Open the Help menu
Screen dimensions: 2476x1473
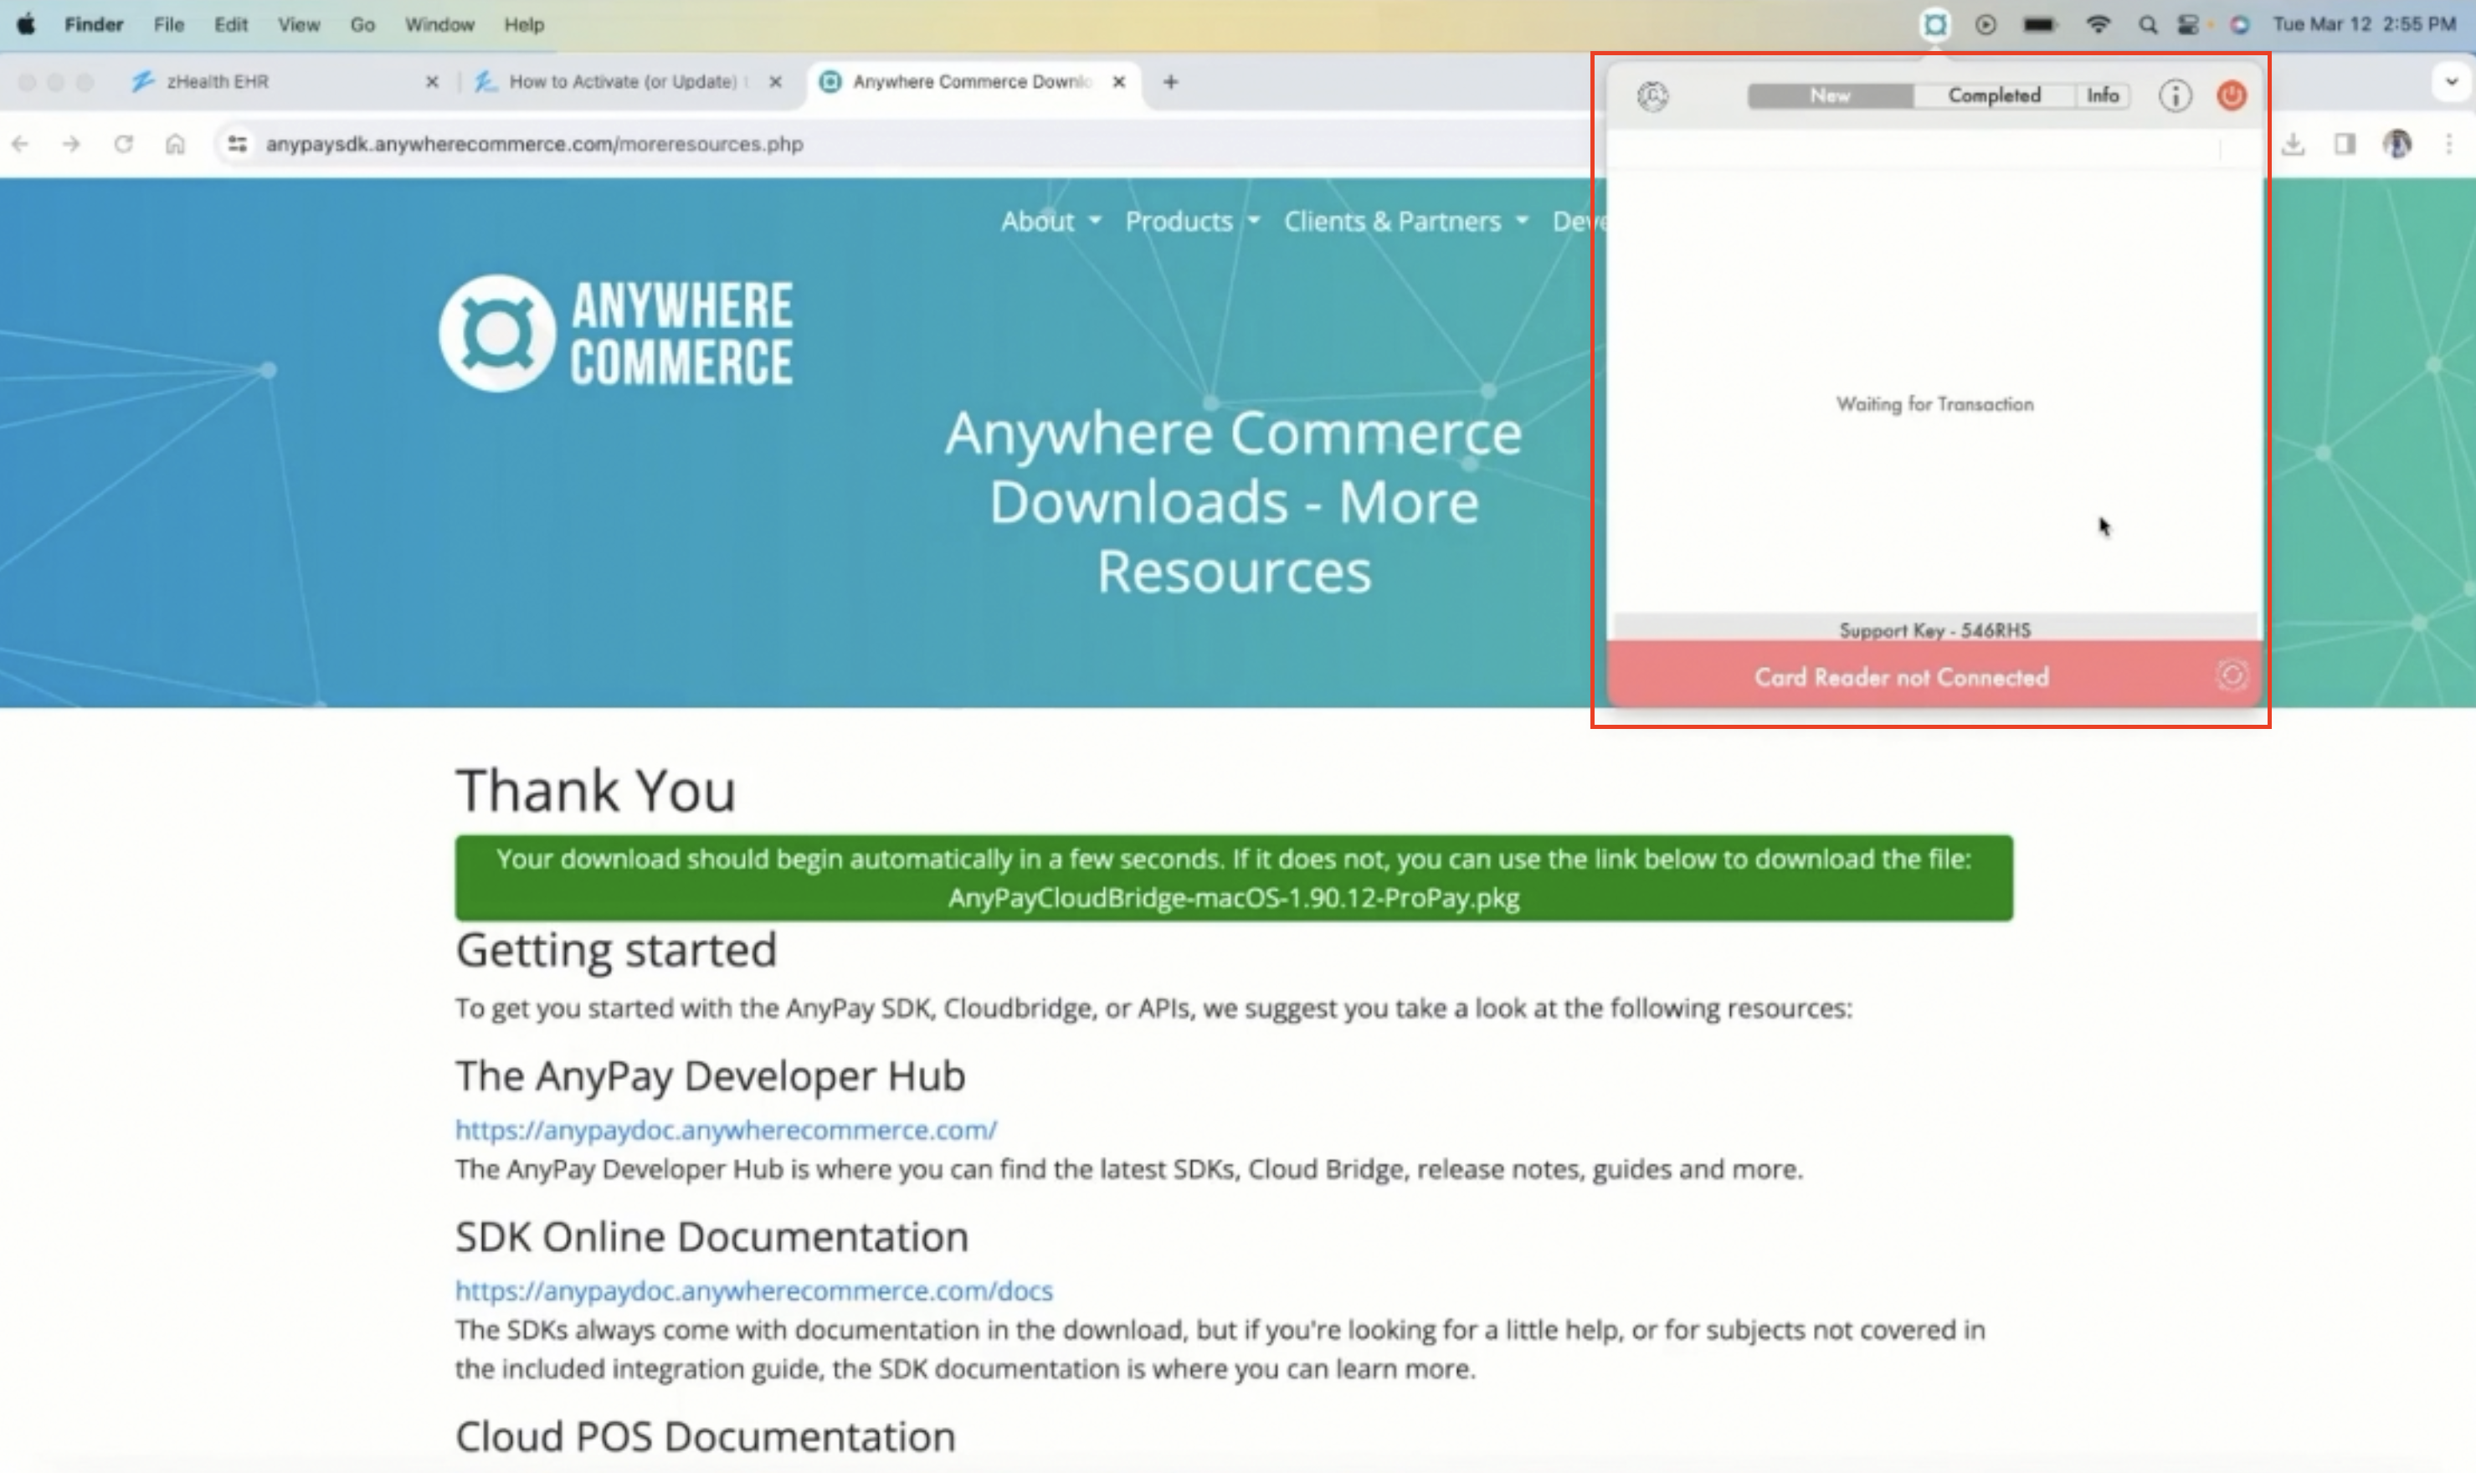point(523,25)
